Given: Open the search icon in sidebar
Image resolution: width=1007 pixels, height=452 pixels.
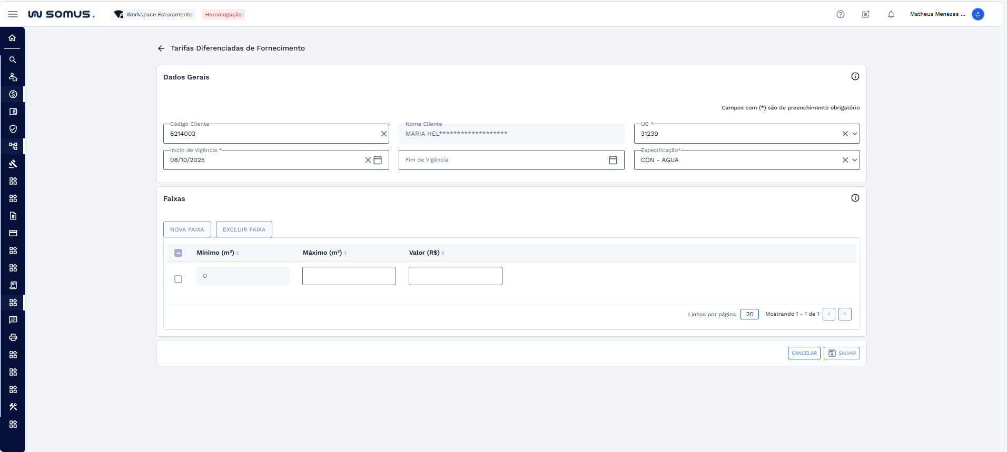Looking at the screenshot, I should click(13, 60).
